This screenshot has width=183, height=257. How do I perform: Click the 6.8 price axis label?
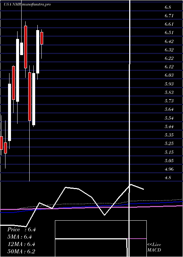coord(168,7)
